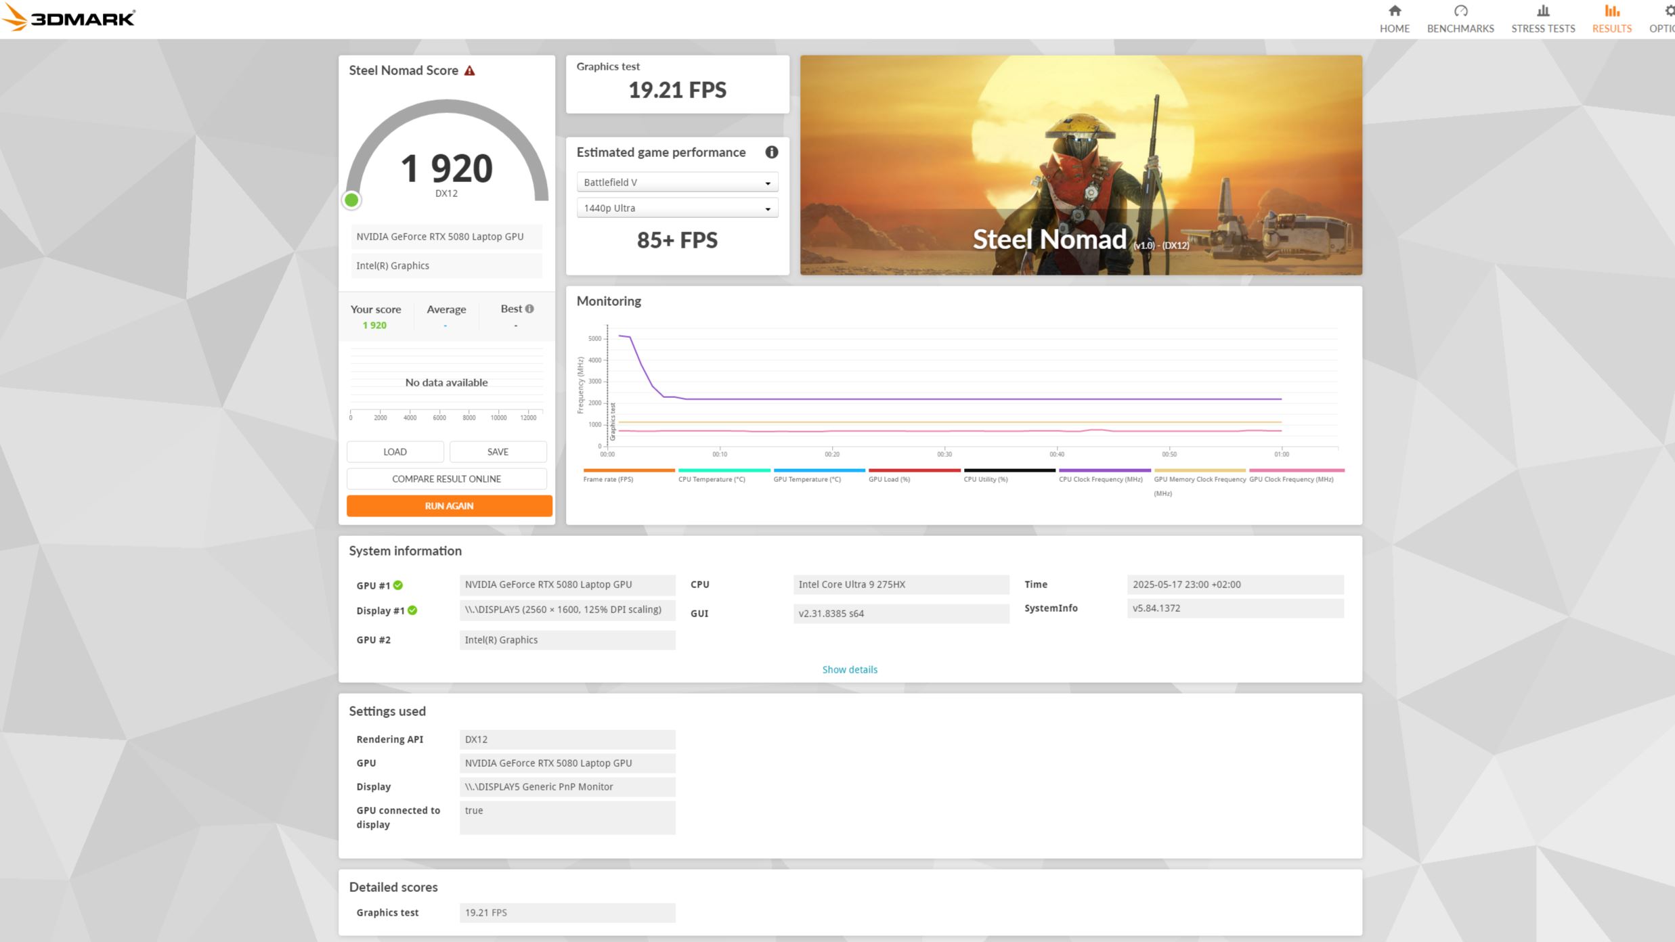
Task: Click the DX12 Rendering API value
Action: 567,740
